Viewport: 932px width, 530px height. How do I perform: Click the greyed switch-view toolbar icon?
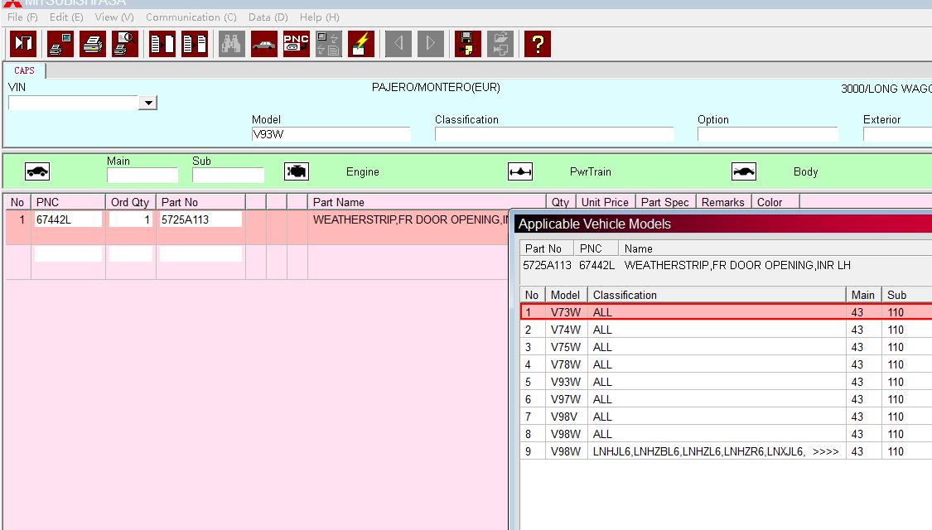[x=328, y=43]
